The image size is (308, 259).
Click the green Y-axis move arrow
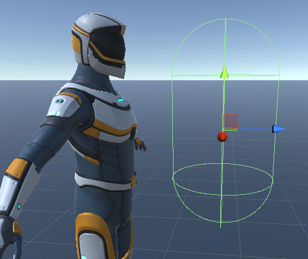[224, 72]
